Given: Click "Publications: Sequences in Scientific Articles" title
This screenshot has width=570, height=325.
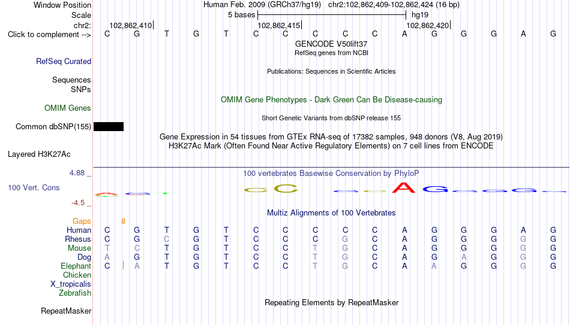Looking at the screenshot, I should (331, 71).
